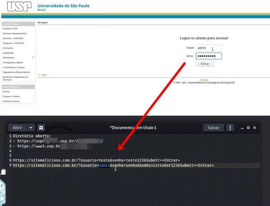Open Esqueci a Senha in the sidebar
Image resolution: width=270 pixels, height=206 pixels.
pos(11,96)
